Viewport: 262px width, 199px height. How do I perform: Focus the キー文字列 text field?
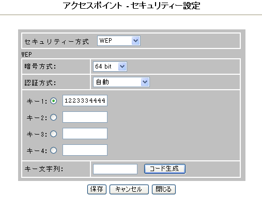point(115,169)
